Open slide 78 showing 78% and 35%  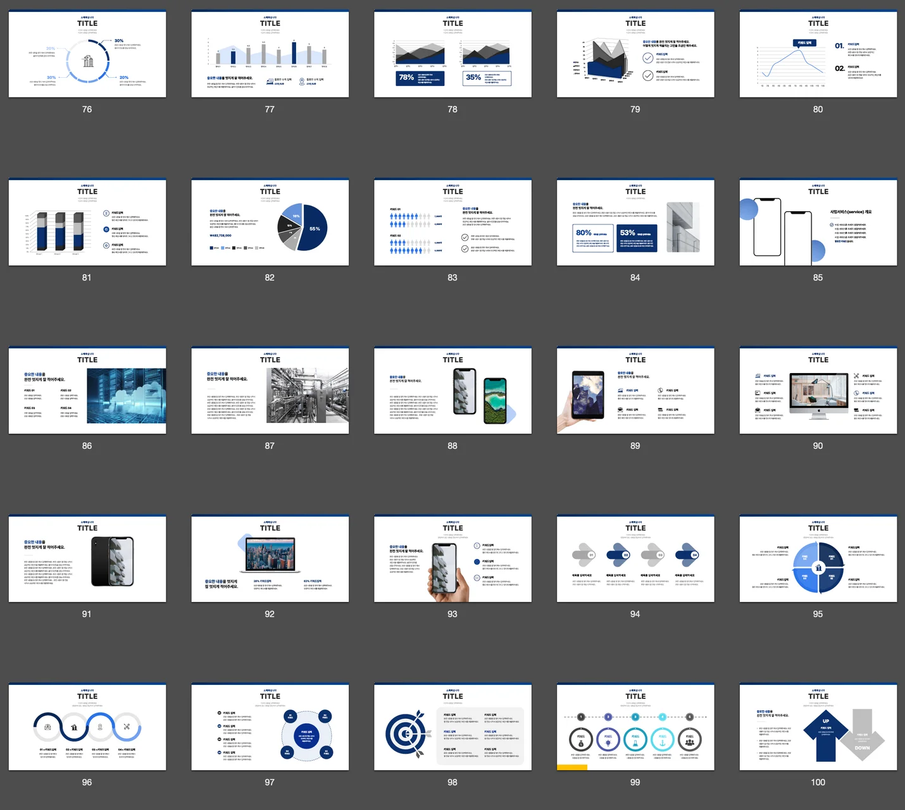pyautogui.click(x=453, y=54)
